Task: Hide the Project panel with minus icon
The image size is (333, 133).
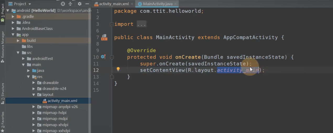Action: [x=87, y=4]
